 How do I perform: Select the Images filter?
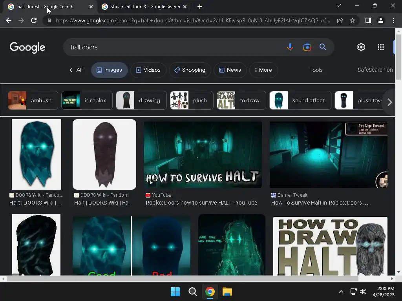(x=109, y=70)
